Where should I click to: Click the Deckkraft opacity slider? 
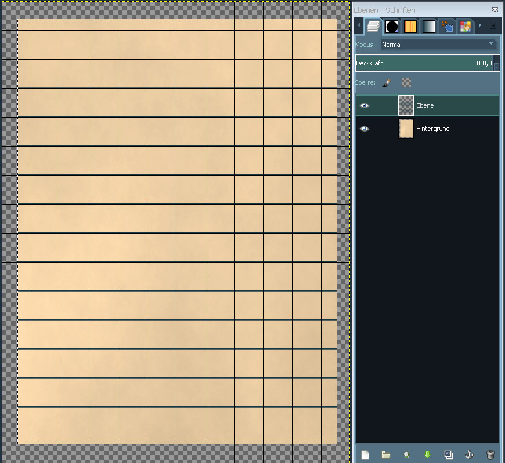pos(424,63)
